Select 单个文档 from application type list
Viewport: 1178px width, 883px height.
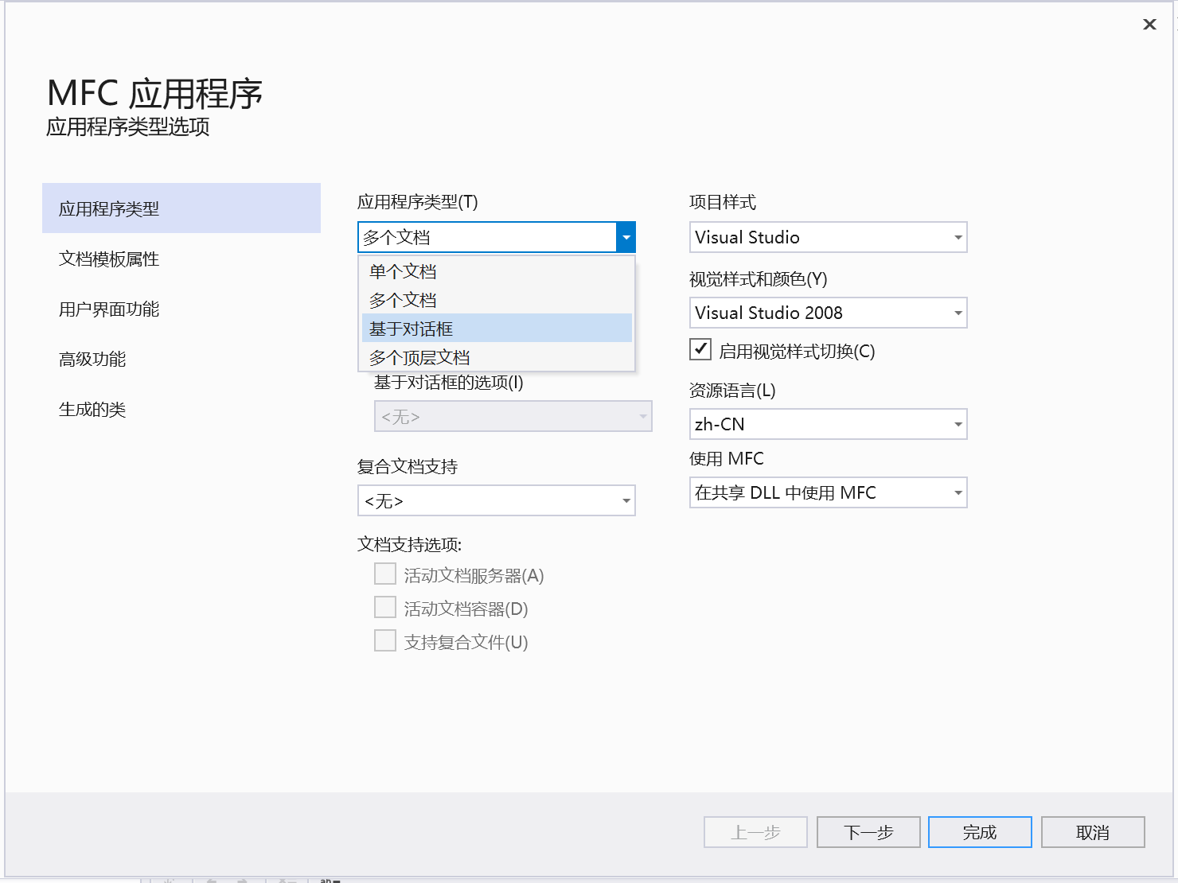[497, 271]
